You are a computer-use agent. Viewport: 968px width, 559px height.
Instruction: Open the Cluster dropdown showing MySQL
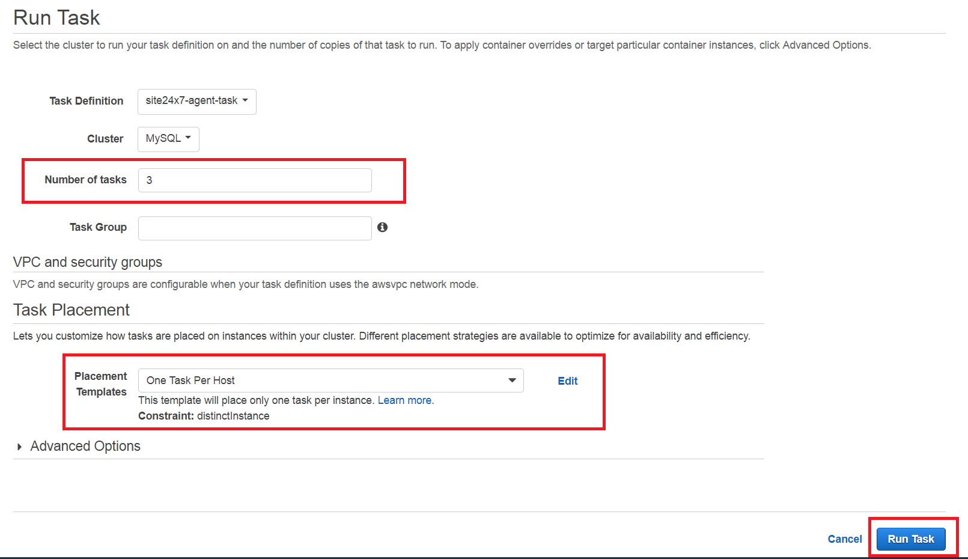tap(168, 139)
